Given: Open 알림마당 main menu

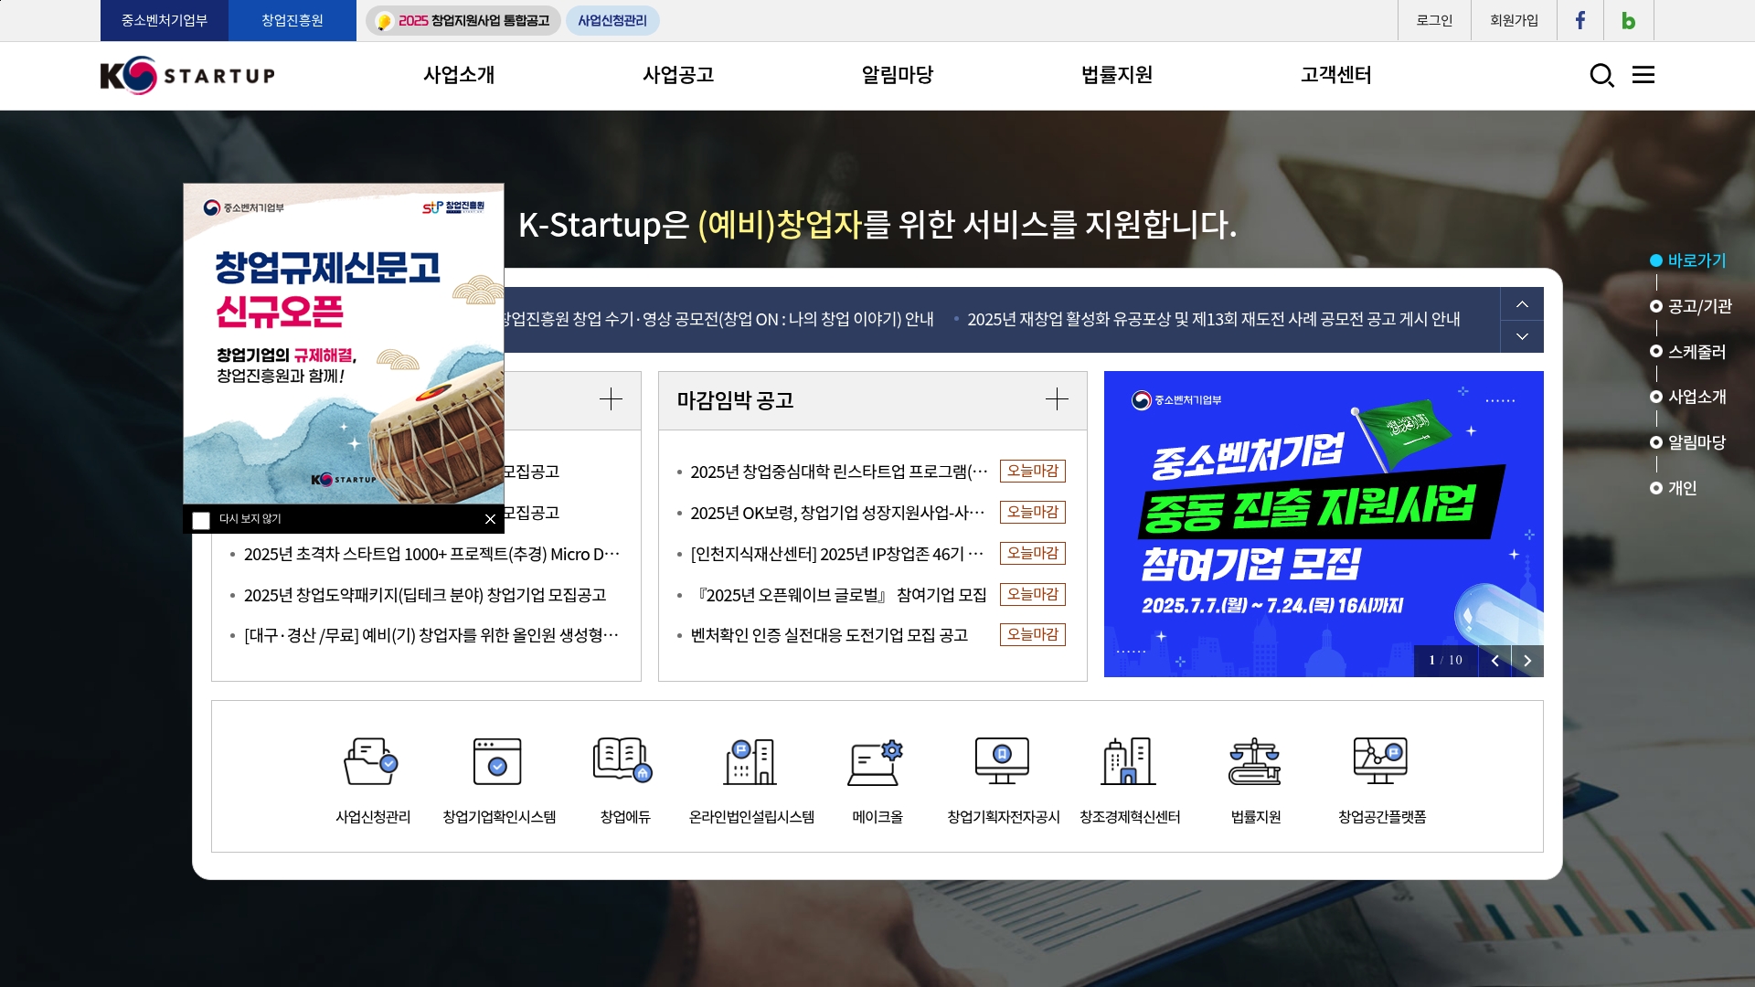Looking at the screenshot, I should pos(898,75).
